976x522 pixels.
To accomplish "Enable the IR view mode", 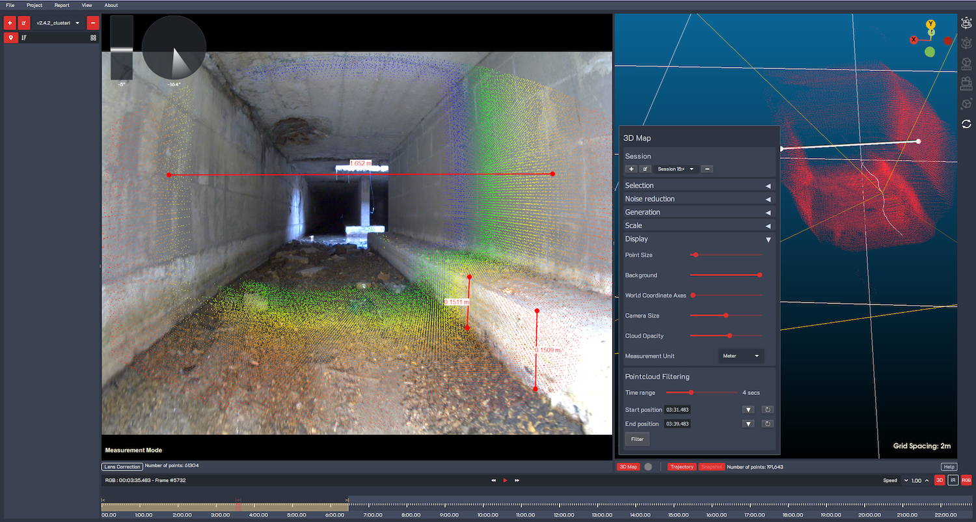I will (x=953, y=480).
